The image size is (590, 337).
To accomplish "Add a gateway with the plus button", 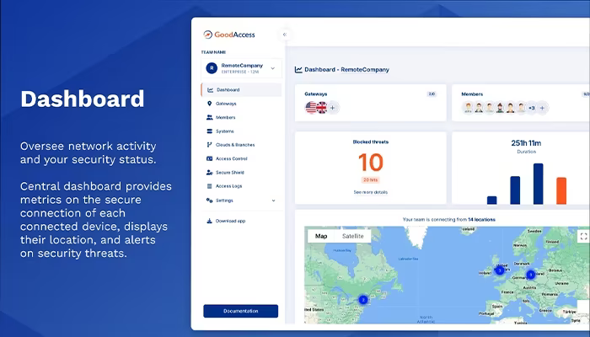I will 333,108.
